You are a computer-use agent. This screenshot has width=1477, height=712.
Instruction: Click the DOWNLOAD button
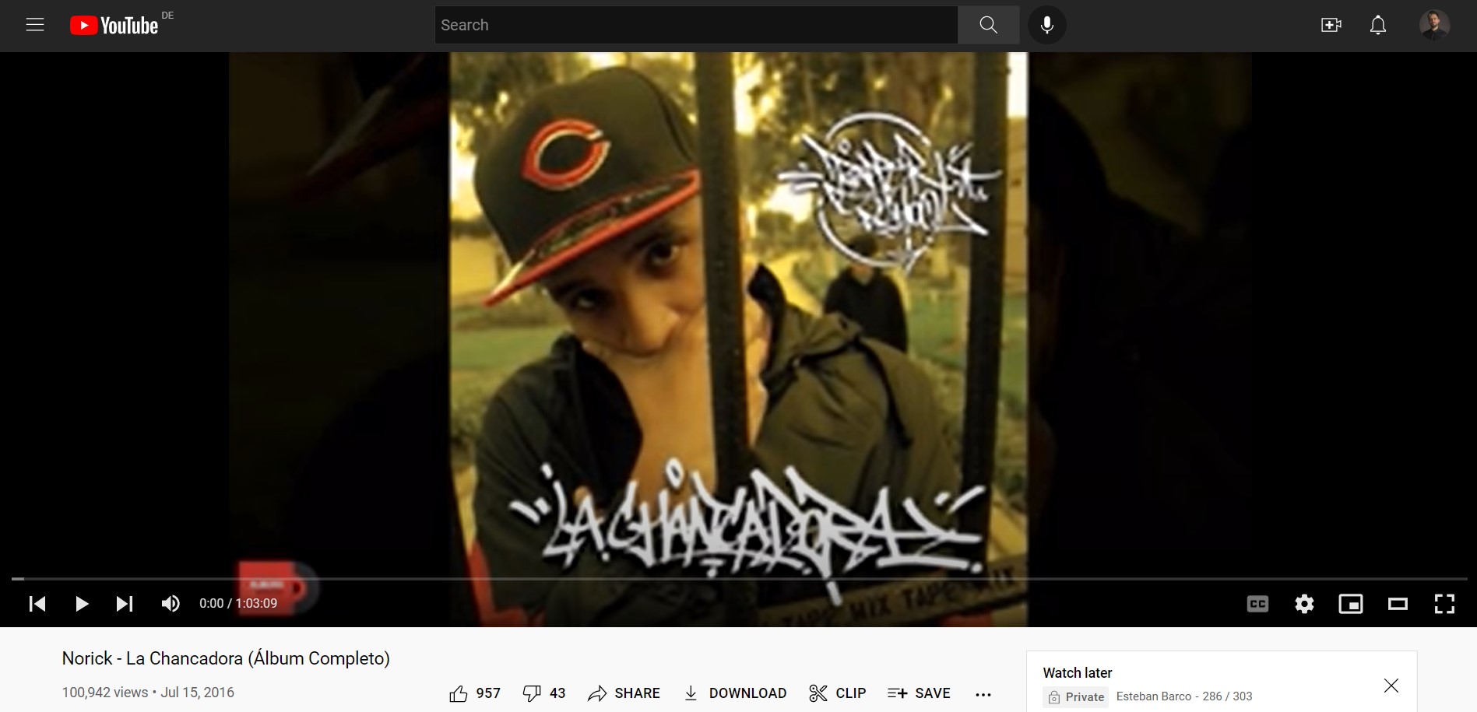pyautogui.click(x=735, y=693)
